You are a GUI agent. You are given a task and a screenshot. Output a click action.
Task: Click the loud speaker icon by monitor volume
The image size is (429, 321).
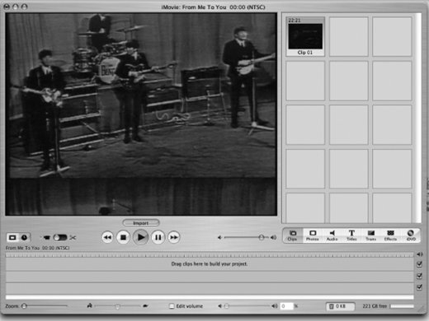pyautogui.click(x=273, y=237)
